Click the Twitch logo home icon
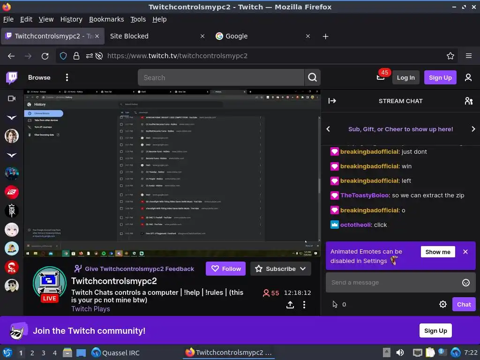Image resolution: width=480 pixels, height=360 pixels. pos(12,78)
